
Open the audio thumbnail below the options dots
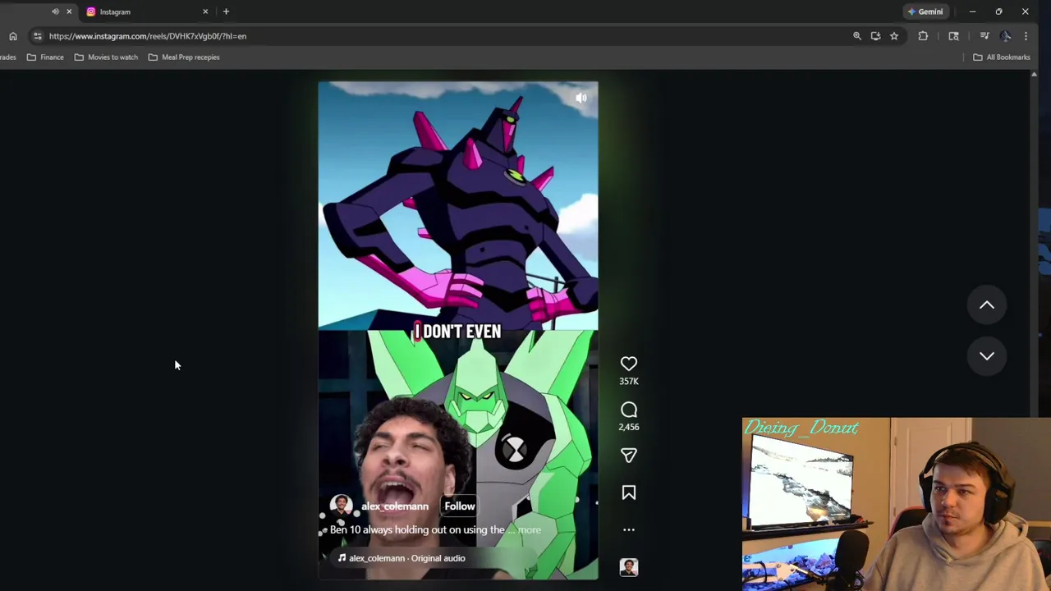[x=628, y=567]
